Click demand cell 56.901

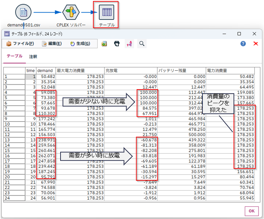pyautogui.click(x=46, y=198)
